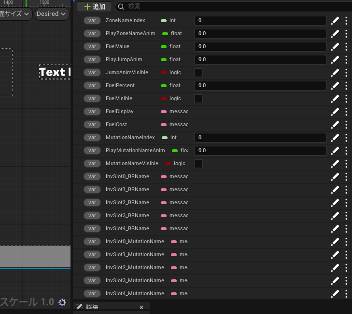Click the 検索 search field
The height and width of the screenshot is (314, 352).
pos(234,7)
